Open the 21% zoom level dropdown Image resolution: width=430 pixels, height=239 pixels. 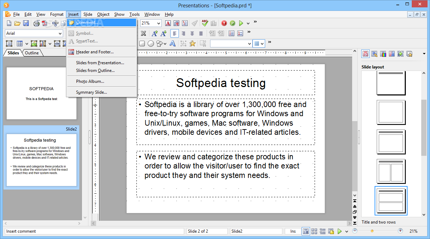tap(159, 23)
